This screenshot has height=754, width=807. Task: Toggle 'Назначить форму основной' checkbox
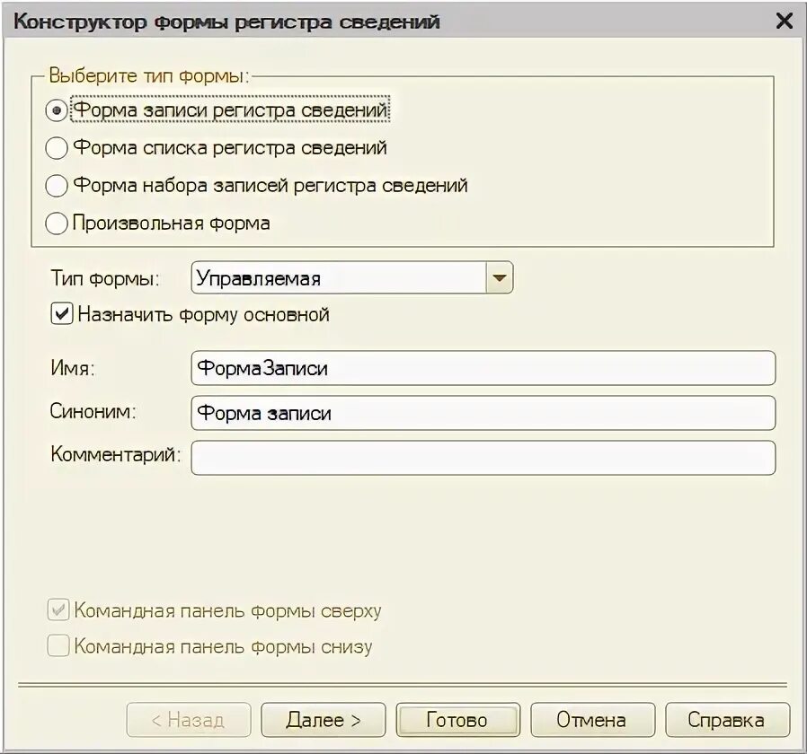point(62,314)
